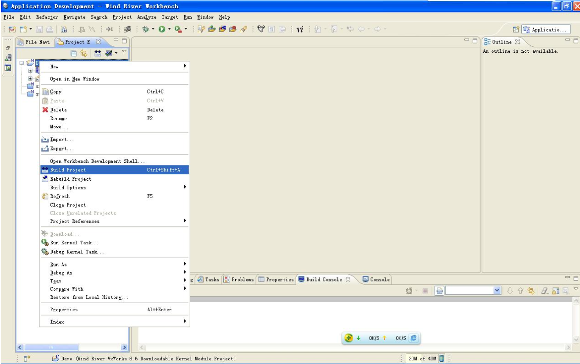The width and height of the screenshot is (580, 364).
Task: Expand the first node under the Demo project
Action: pyautogui.click(x=30, y=72)
